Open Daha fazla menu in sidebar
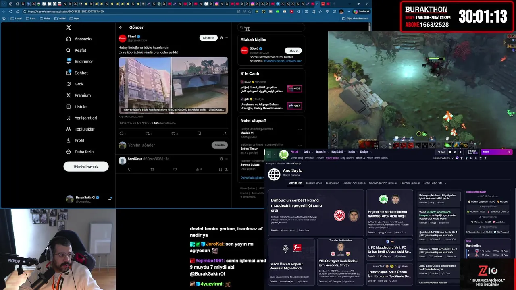 [x=79, y=152]
